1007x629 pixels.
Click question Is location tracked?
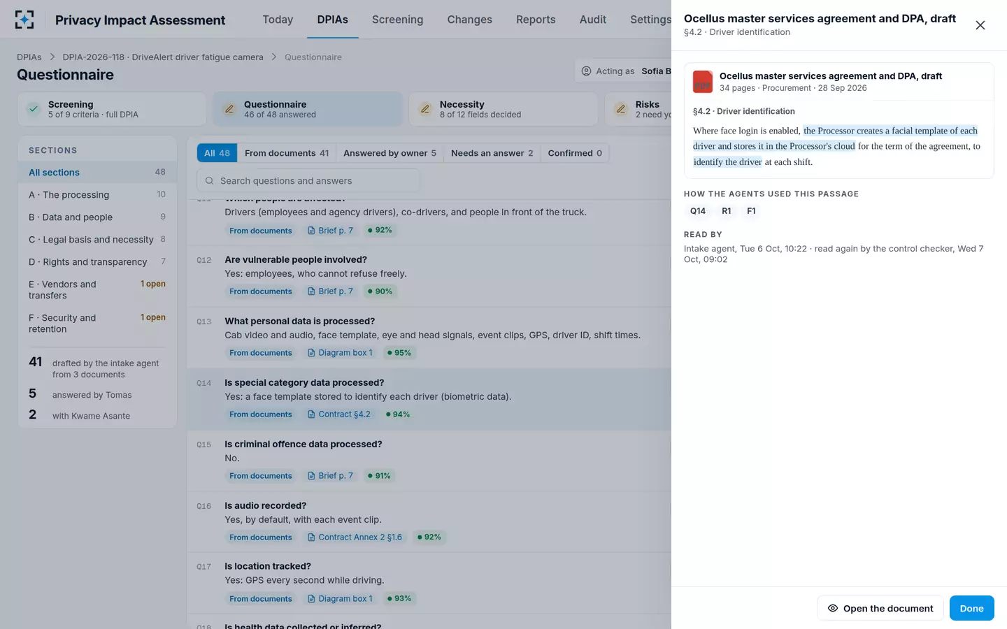click(x=268, y=567)
